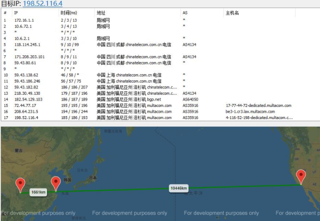Select hop 10 IP 59.43.138.62

[26, 75]
